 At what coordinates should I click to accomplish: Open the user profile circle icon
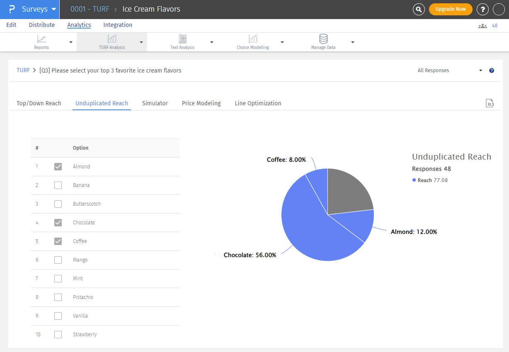tap(499, 9)
